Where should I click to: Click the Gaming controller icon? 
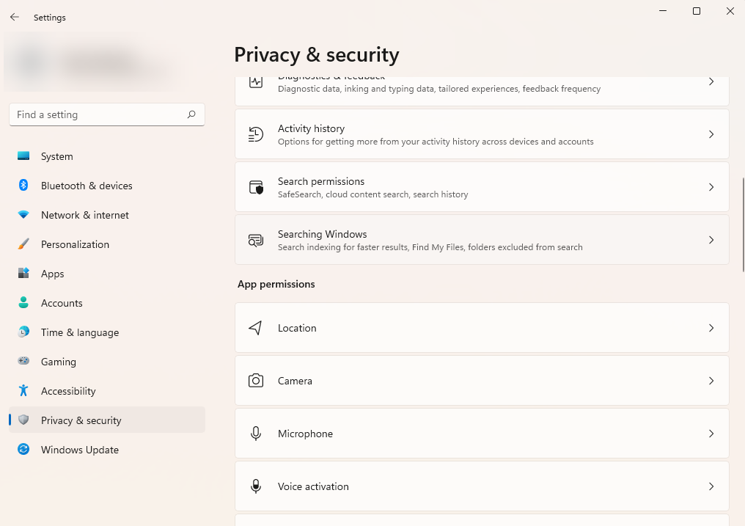(x=23, y=361)
